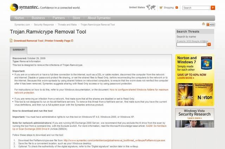Click the Windows 7 compatibility badge
The width and height of the screenshot is (225, 149).
coord(206,63)
